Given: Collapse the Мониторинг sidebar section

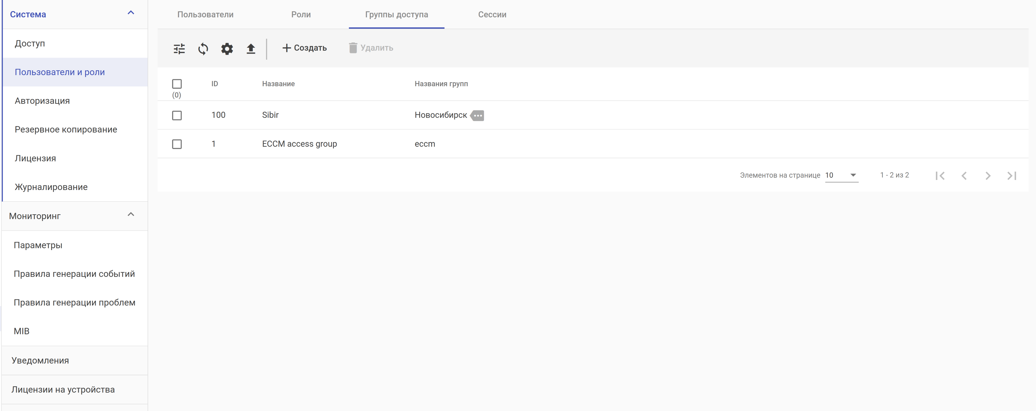Looking at the screenshot, I should (x=131, y=215).
